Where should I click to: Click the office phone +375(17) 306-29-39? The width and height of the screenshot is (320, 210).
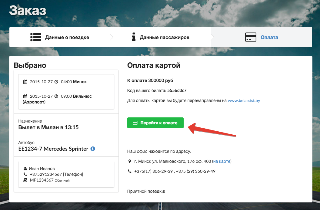[x=153, y=171]
